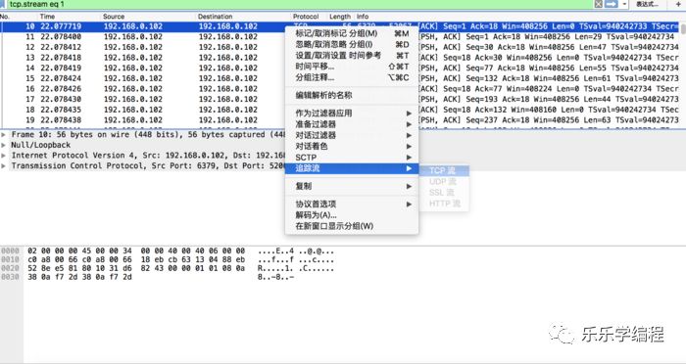Screen dimensions: 686x364
Task: Click hex offset 0030 row bytes
Action: click(x=79, y=277)
